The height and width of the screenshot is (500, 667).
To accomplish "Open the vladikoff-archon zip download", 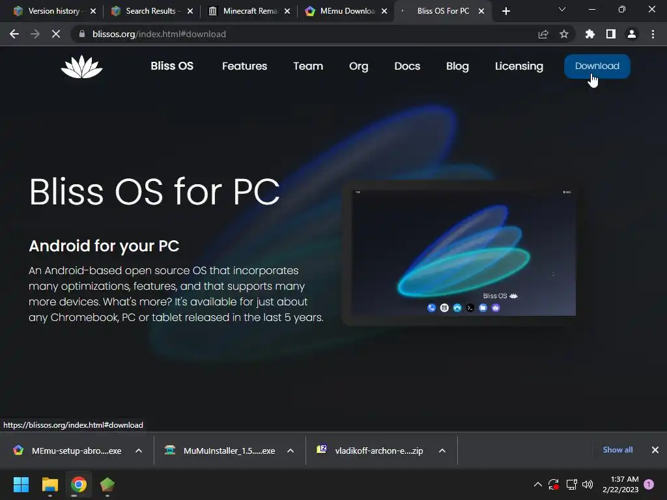I will (x=371, y=451).
